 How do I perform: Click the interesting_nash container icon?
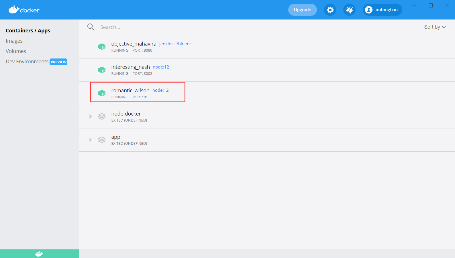102,70
